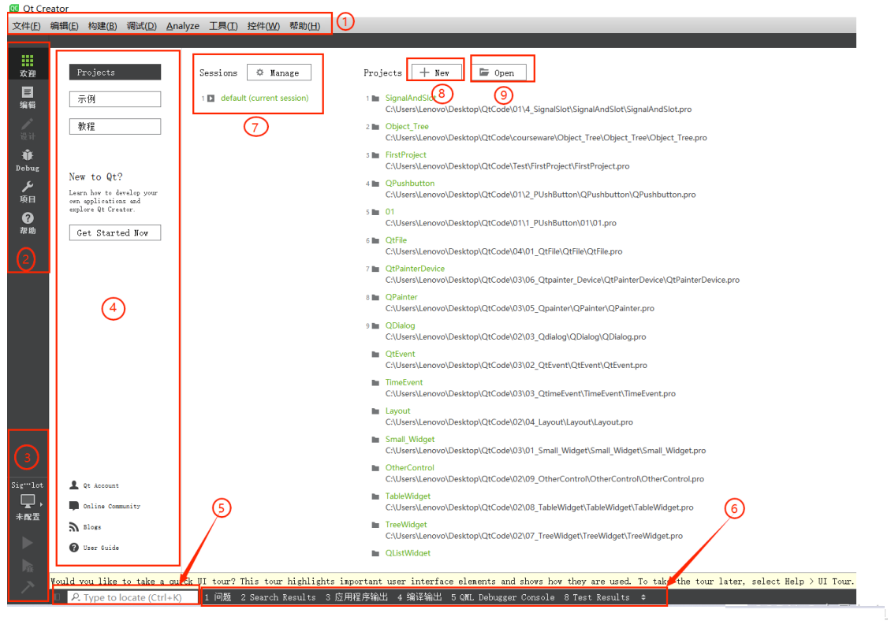
Task: Open the QListWidget project link
Action: 408,552
